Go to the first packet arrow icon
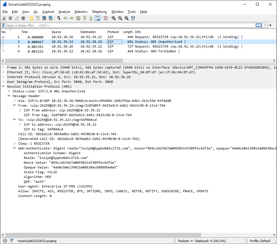Viewport: 277px width, 244px height. point(85,18)
